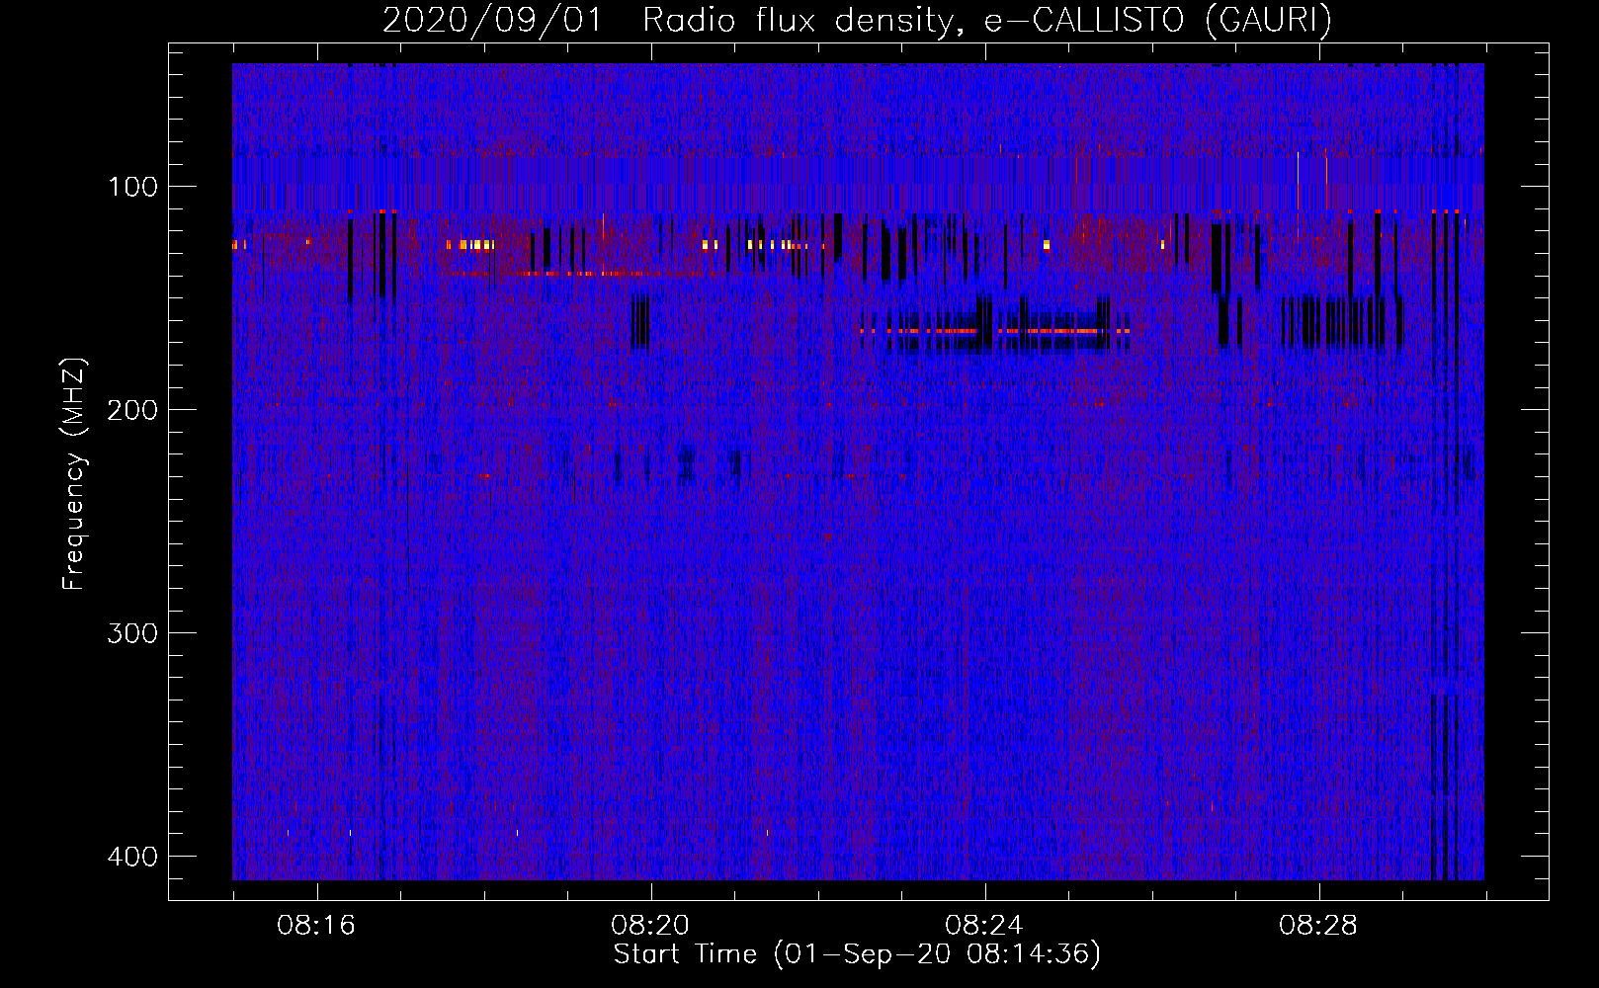Click the 300 frequency tick label
The width and height of the screenshot is (1599, 988).
[132, 633]
